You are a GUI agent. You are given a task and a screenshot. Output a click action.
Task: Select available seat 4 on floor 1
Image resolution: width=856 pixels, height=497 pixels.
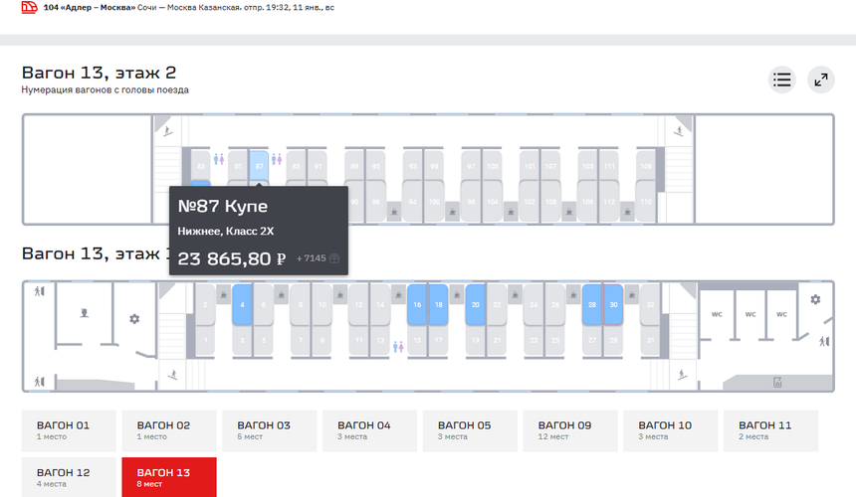click(240, 305)
